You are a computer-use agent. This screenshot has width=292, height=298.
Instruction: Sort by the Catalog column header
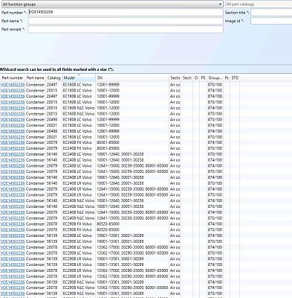point(54,77)
